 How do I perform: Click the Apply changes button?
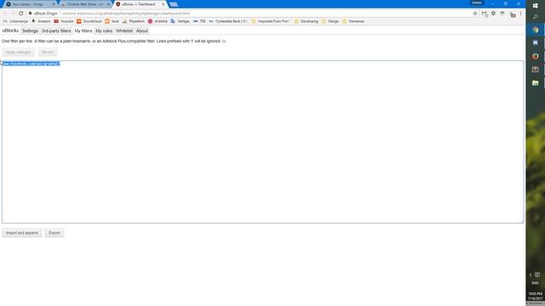(x=19, y=52)
